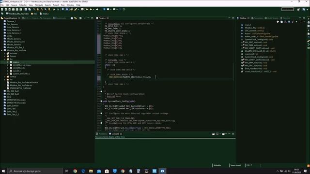Open the Refactor menu

pos(23,5)
